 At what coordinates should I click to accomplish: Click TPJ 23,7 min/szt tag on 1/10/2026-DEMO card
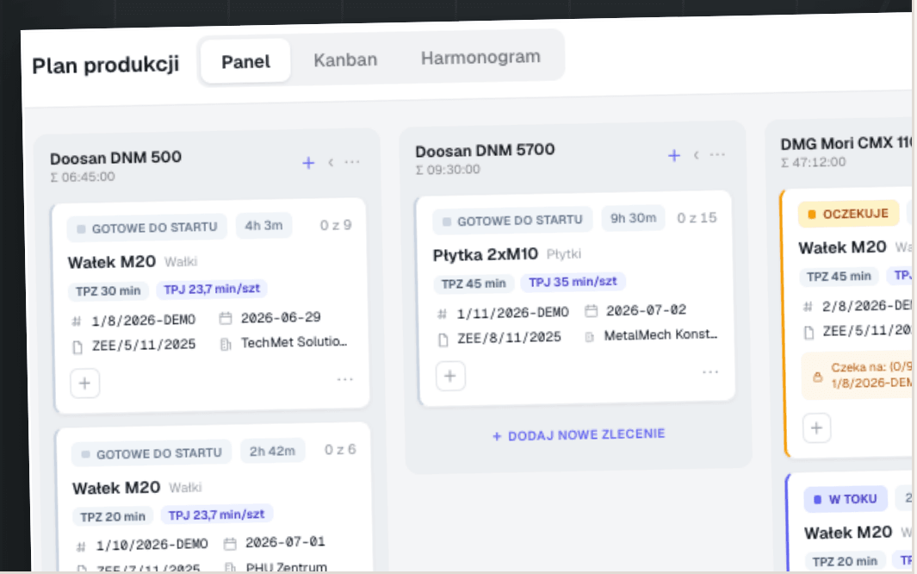pos(216,515)
